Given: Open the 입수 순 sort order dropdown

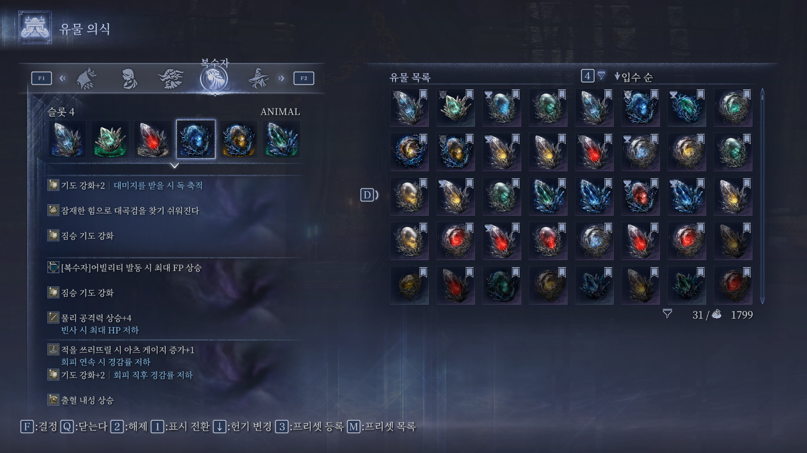Looking at the screenshot, I should point(633,77).
